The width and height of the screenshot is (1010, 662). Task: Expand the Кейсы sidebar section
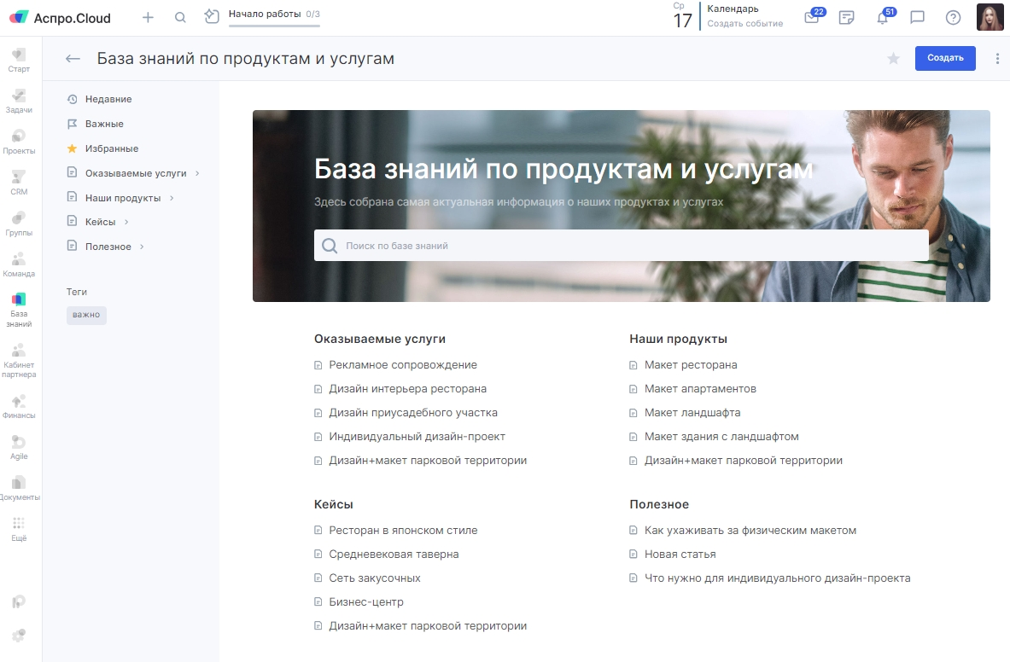(126, 222)
